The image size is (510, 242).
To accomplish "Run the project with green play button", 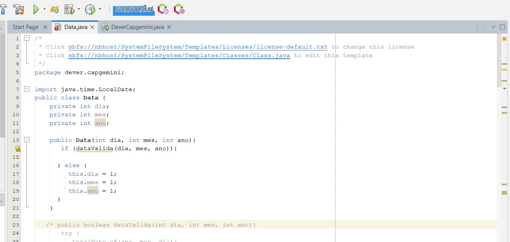I will tap(36, 9).
